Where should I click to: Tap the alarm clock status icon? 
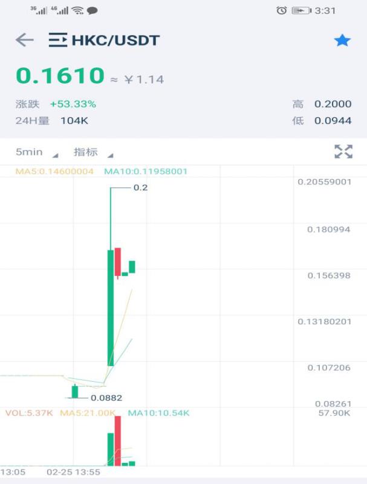(x=281, y=10)
